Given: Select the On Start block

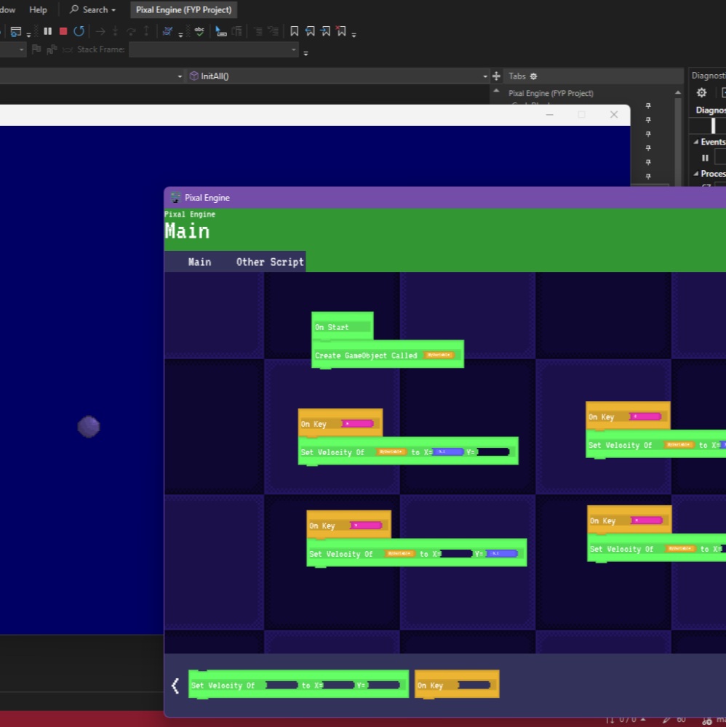Looking at the screenshot, I should coord(343,327).
